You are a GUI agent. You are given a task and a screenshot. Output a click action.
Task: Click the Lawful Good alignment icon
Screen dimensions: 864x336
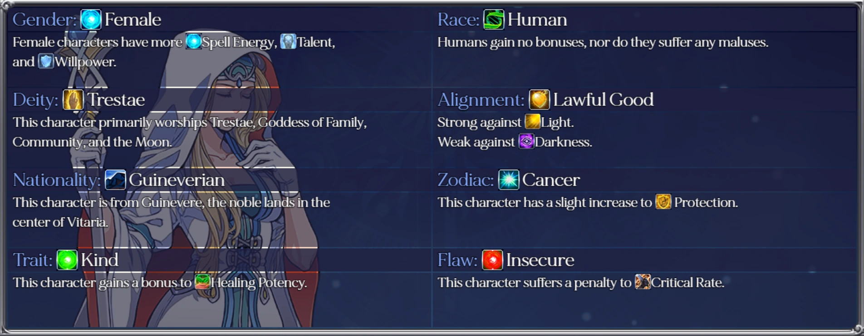[x=539, y=100]
